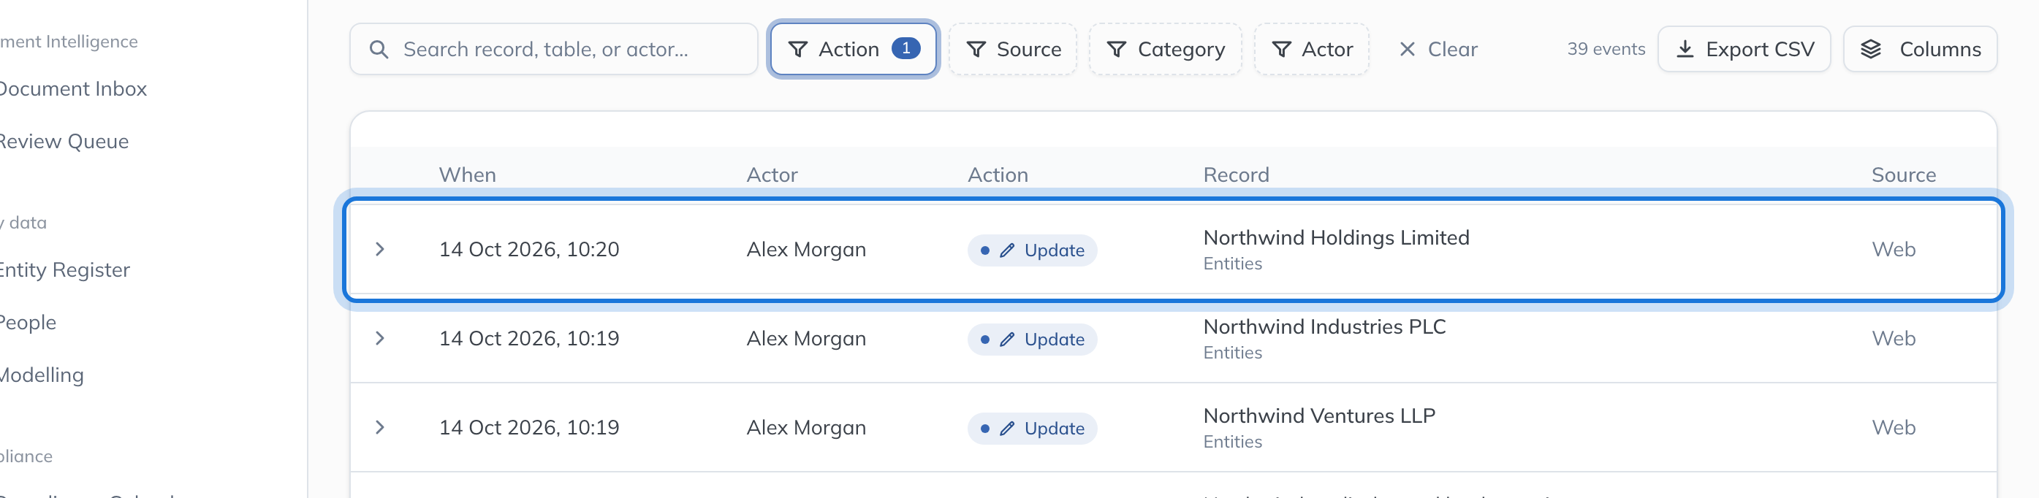Select the Northwind Holdings Limited record name
The image size is (2039, 498).
click(x=1335, y=238)
